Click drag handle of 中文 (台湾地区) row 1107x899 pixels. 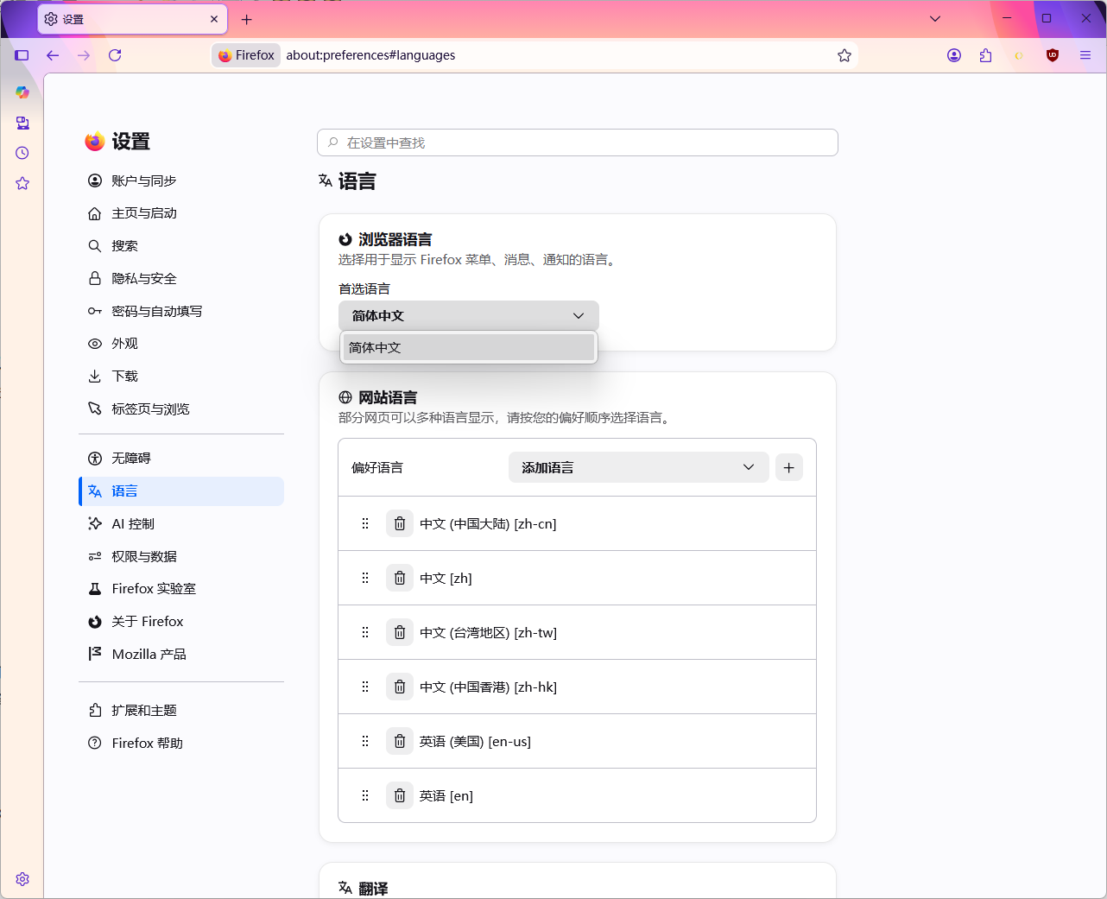point(365,632)
